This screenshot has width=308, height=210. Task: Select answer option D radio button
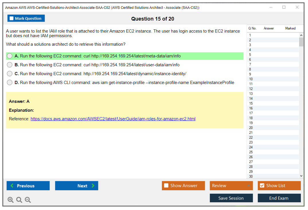[x=10, y=83]
